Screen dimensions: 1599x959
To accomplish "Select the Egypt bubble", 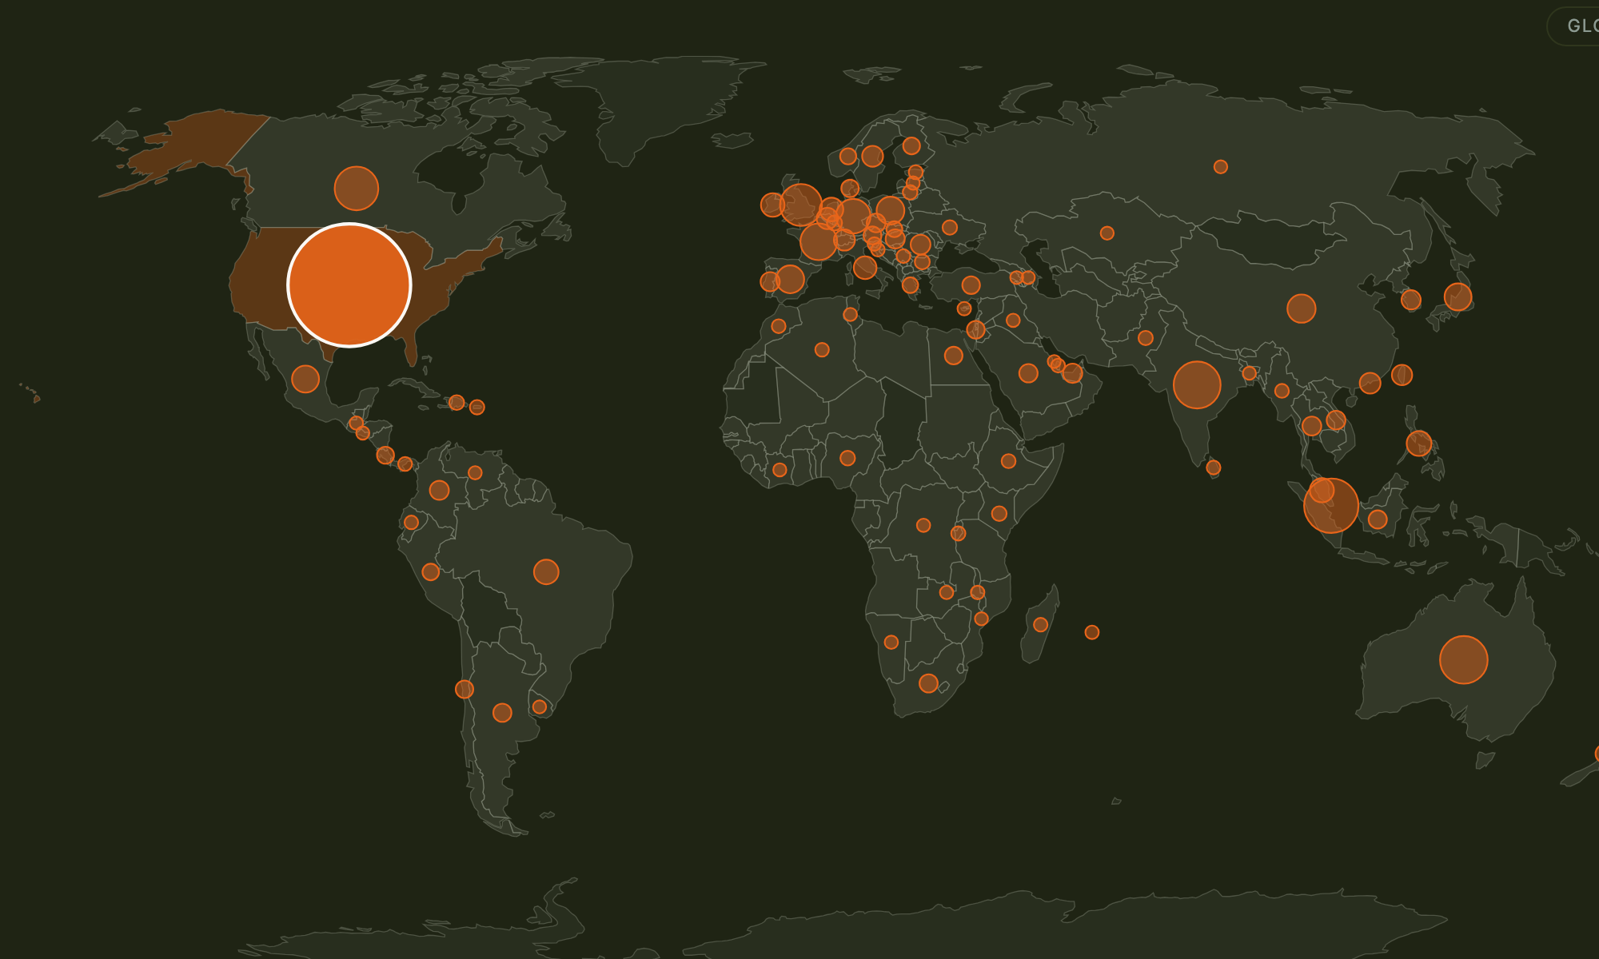I will 953,356.
